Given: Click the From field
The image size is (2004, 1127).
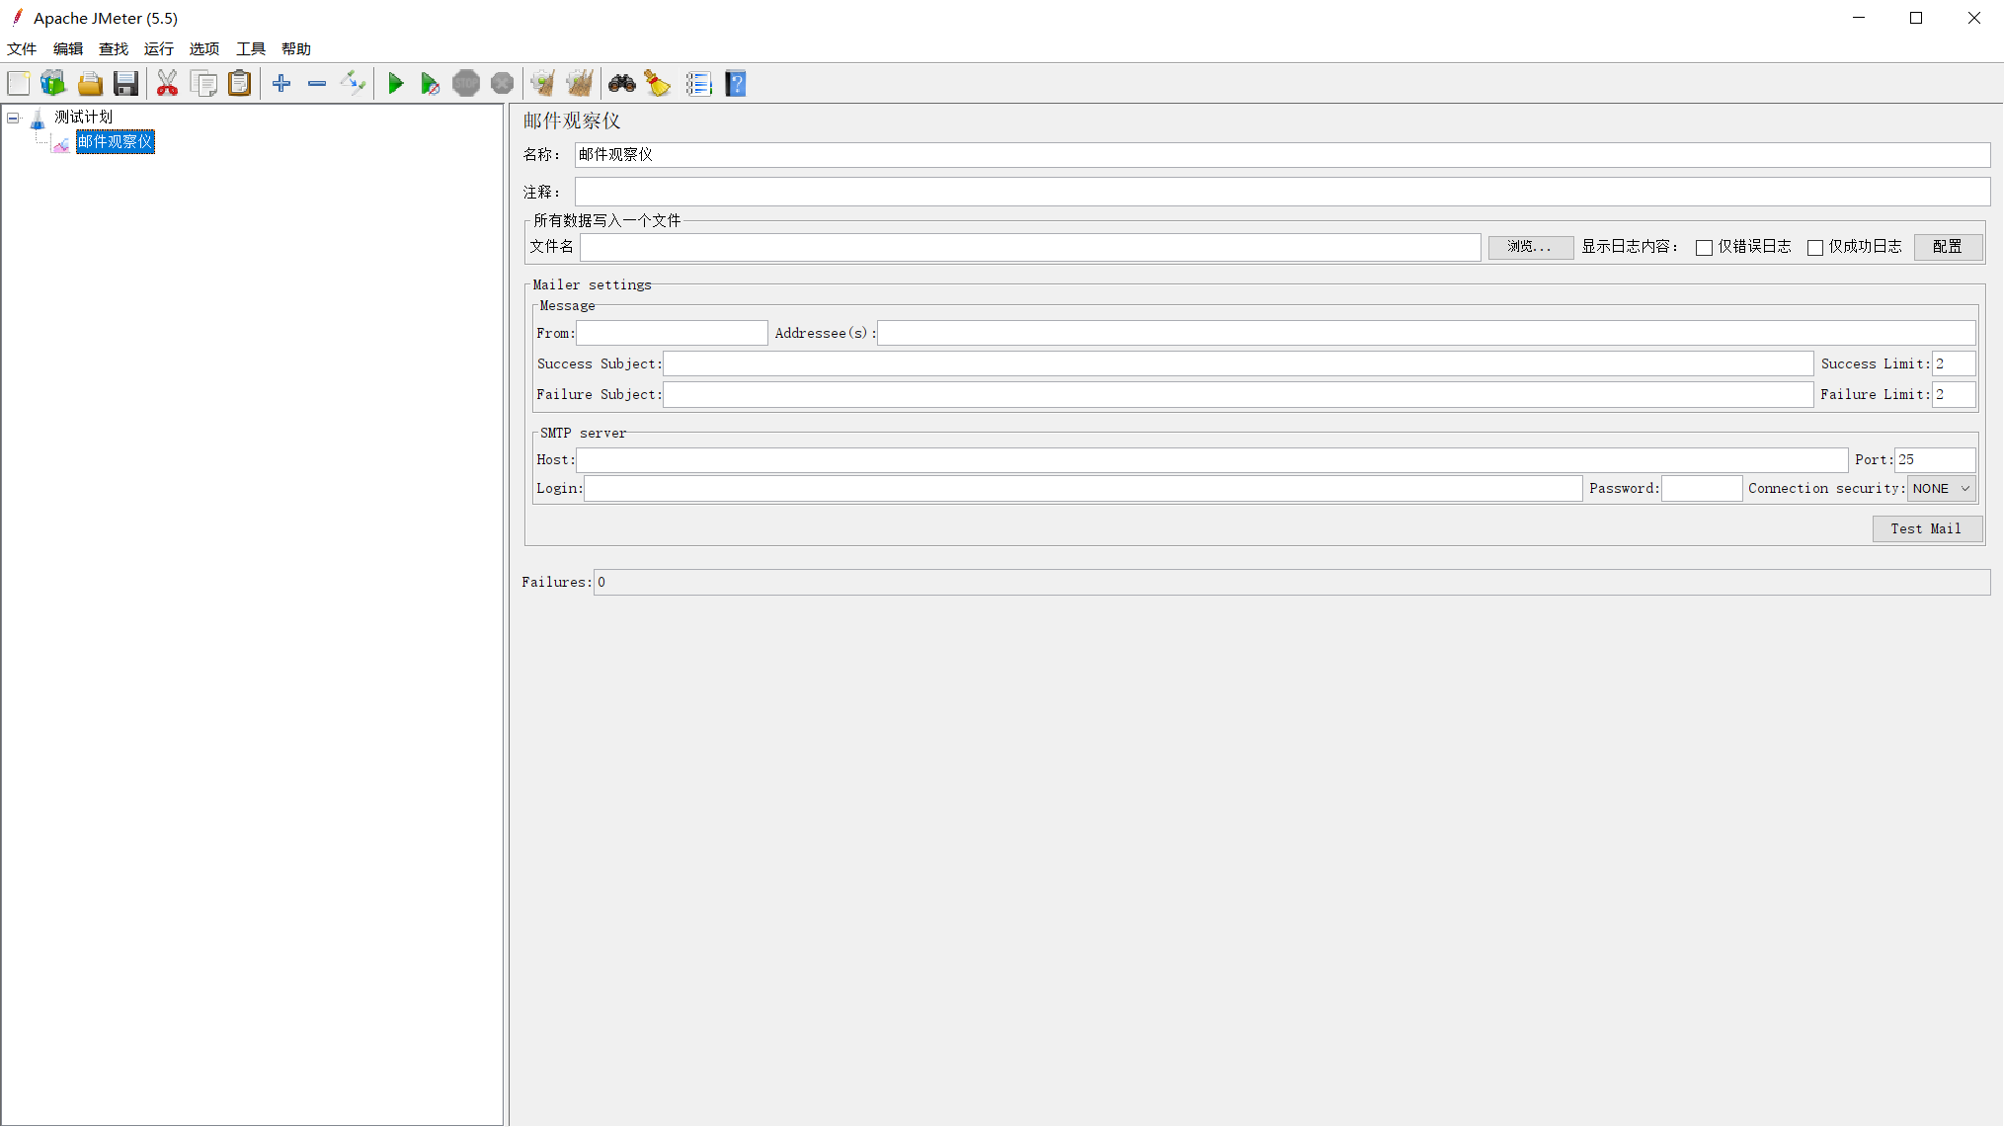Looking at the screenshot, I should tap(672, 334).
